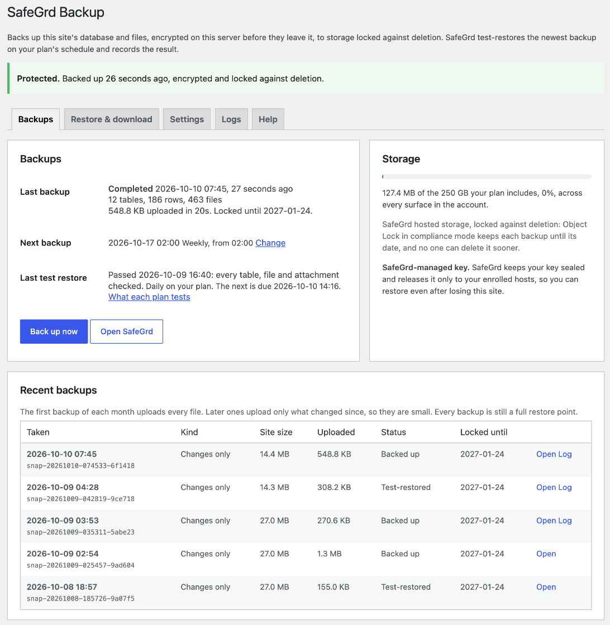
Task: Click snapshot ID snap-20261009-025457-9ad604
Action: click(80, 565)
